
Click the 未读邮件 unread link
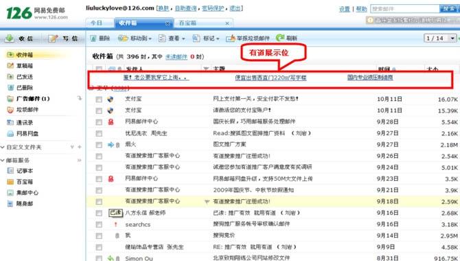(176, 56)
